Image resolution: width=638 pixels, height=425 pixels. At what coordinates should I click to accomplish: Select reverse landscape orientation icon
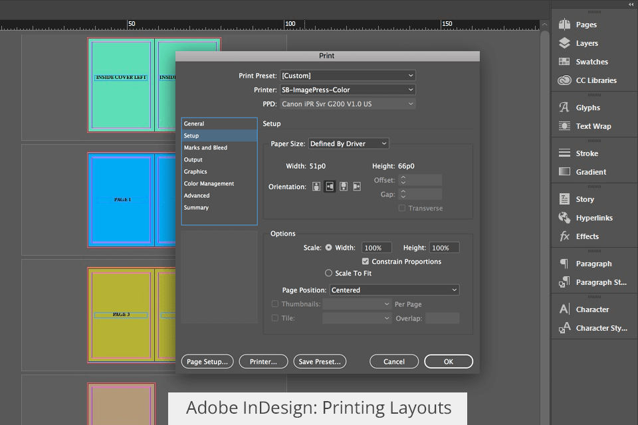coord(357,187)
